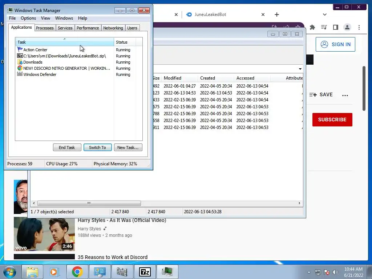Click the 7-Zip horizontal scrollbar thumb
372x279 pixels.
pos(89,203)
